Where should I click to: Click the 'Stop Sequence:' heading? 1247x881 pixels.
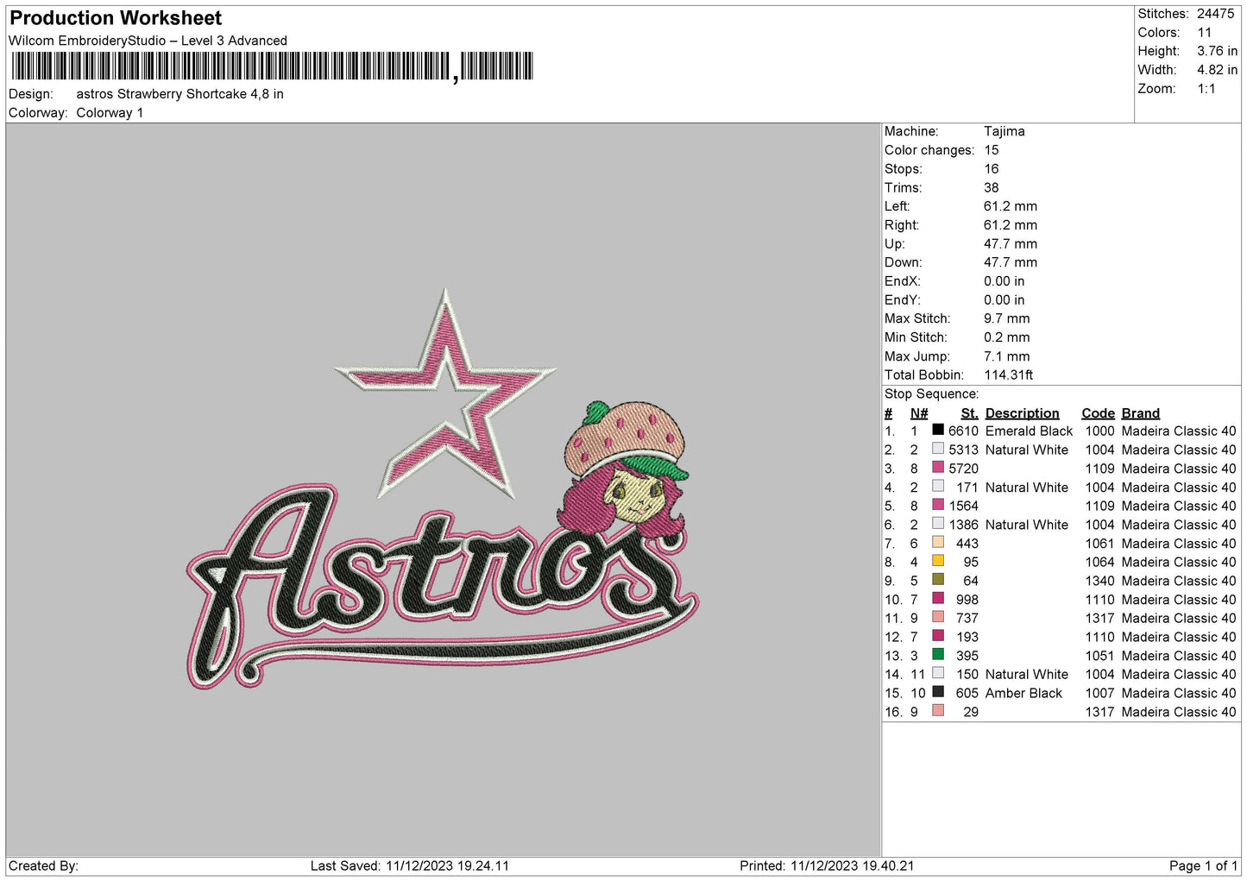[932, 393]
